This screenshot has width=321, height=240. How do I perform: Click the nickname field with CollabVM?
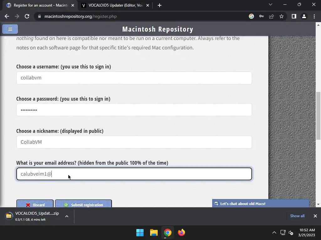point(134,142)
